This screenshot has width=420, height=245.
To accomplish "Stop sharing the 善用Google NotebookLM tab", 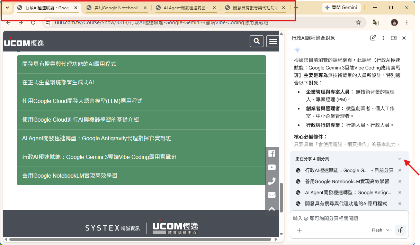I will 400,181.
